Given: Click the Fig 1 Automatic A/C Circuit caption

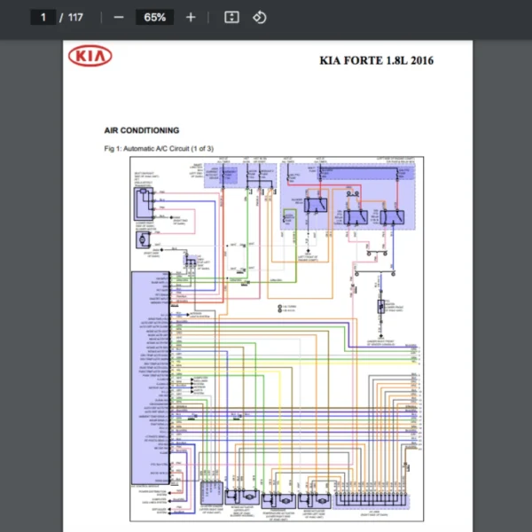Looking at the screenshot, I should pyautogui.click(x=159, y=148).
